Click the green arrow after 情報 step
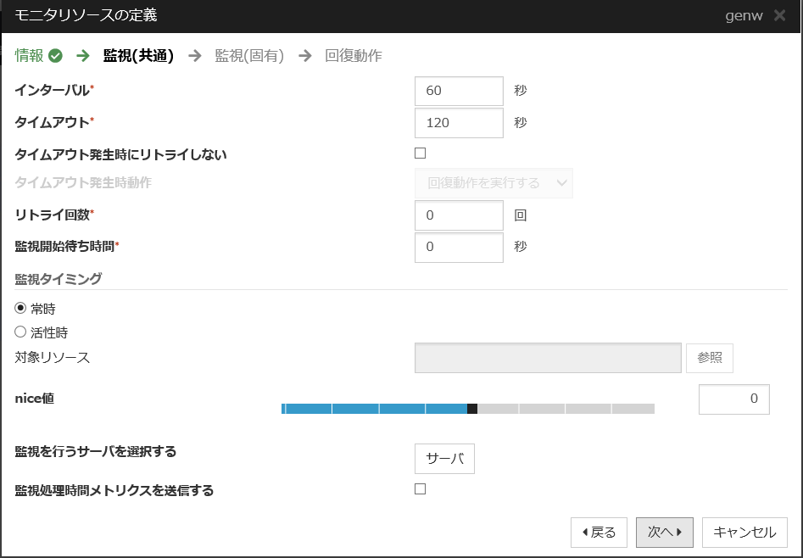803x558 pixels. tap(83, 56)
